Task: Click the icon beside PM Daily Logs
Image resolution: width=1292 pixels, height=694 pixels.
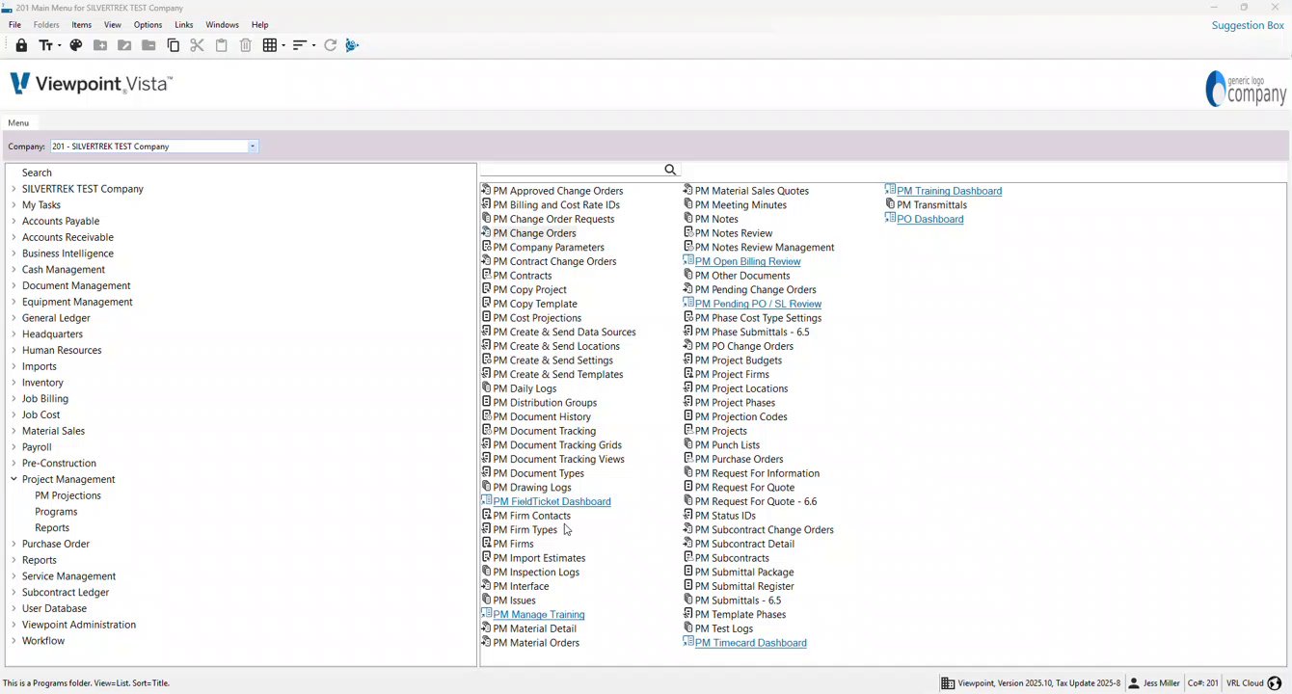Action: 487,387
